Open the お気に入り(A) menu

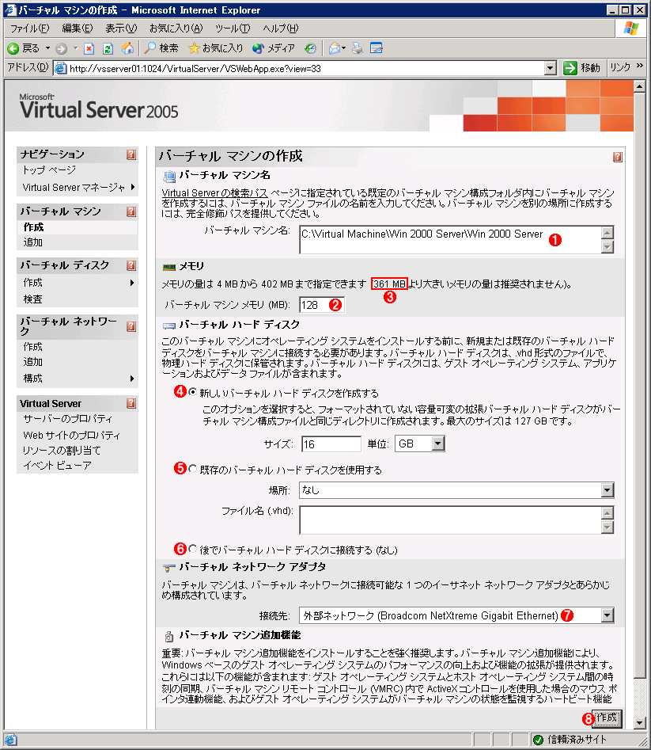(x=176, y=29)
